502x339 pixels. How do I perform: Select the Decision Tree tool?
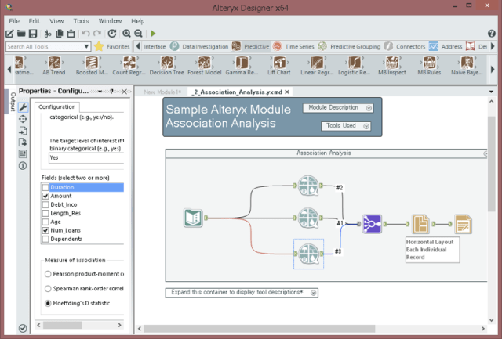pos(167,63)
